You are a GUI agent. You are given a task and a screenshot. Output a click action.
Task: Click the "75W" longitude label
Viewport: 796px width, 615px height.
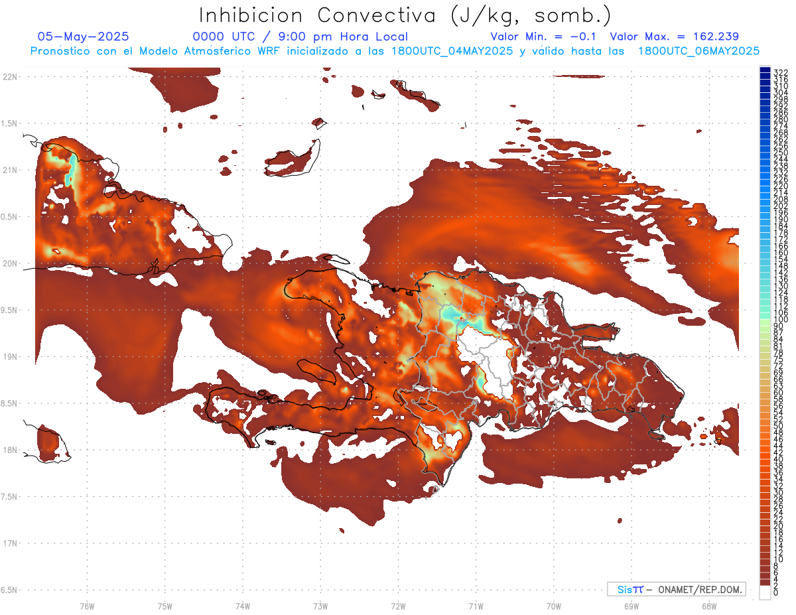[165, 606]
